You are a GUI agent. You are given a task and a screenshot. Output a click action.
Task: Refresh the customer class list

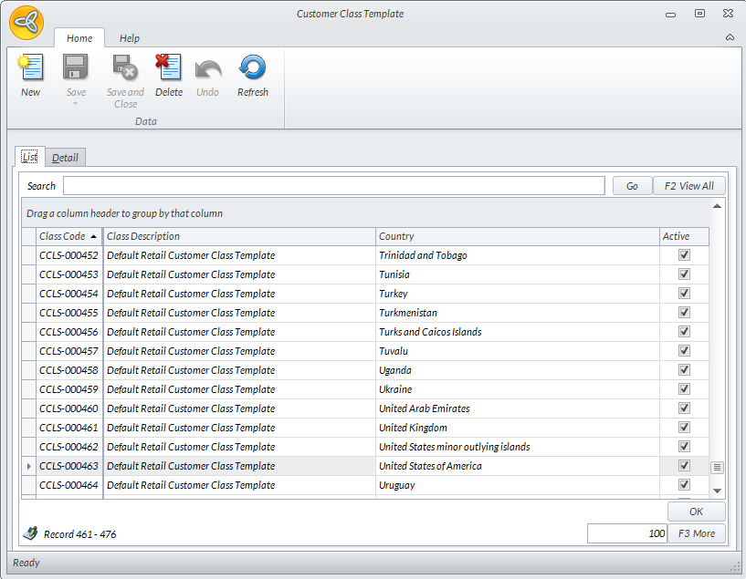click(x=252, y=68)
